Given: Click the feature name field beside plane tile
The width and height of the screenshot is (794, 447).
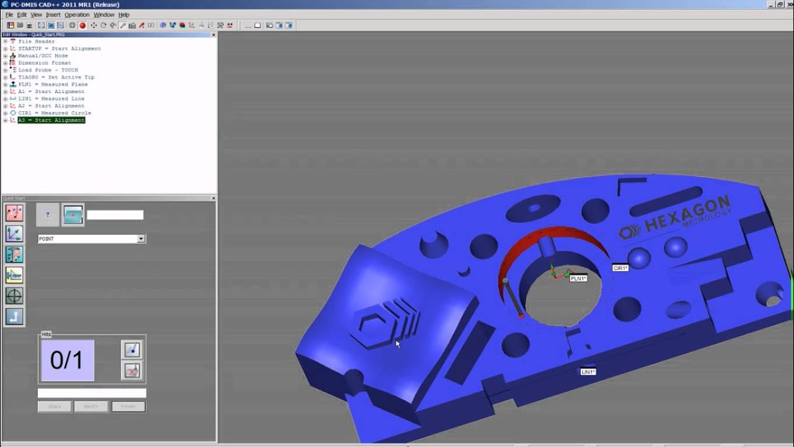Looking at the screenshot, I should click(x=115, y=215).
